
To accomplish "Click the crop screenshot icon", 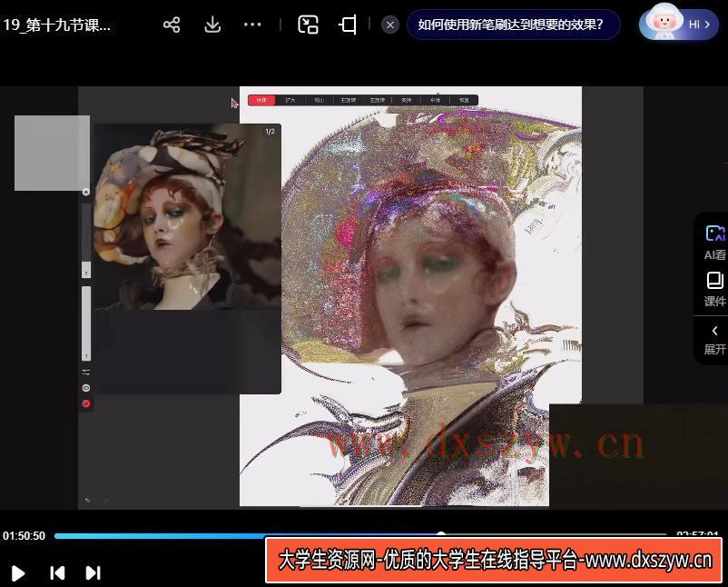I will pos(348,25).
